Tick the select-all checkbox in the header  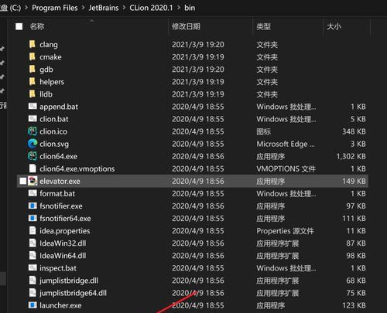[19, 26]
